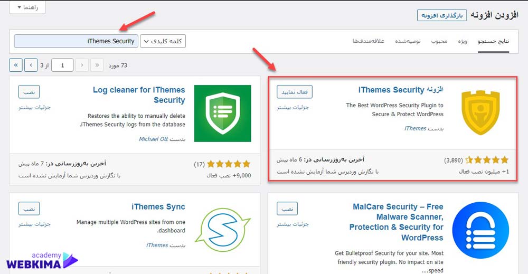Image resolution: width=528 pixels, height=274 pixels.
Task: Click the disabled previous page button
Action: click(x=82, y=65)
